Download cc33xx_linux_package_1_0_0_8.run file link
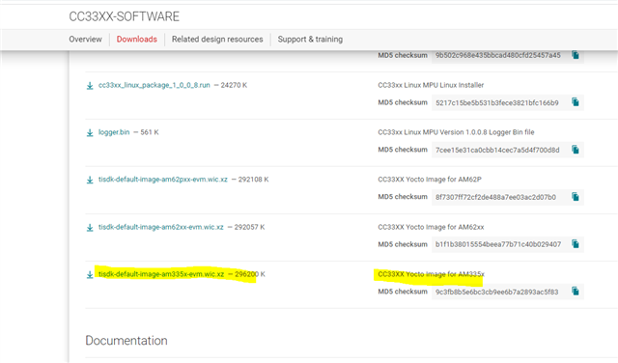 click(154, 85)
